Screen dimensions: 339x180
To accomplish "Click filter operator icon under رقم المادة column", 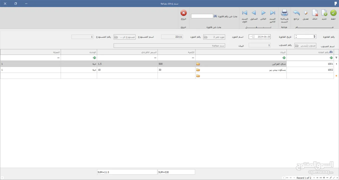I will (331, 58).
